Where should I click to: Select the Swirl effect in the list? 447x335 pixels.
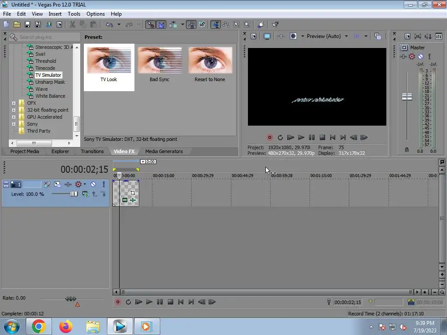point(40,54)
